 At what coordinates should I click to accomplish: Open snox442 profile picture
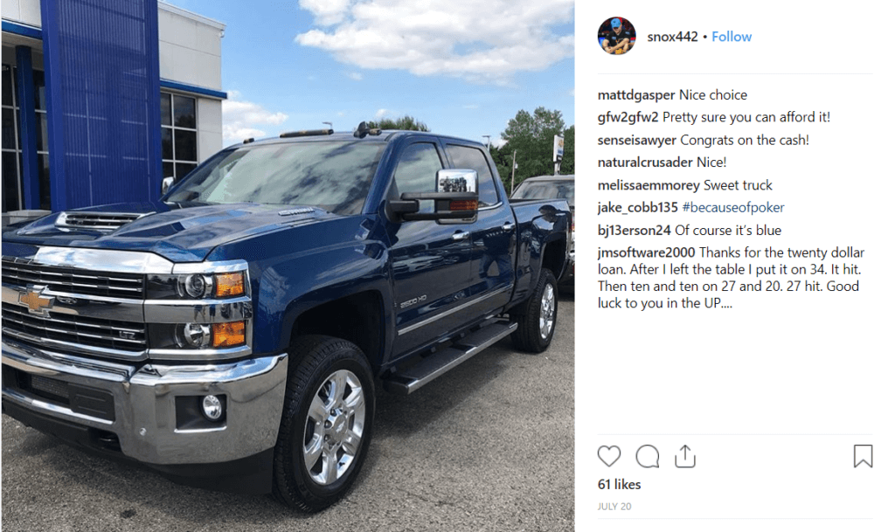point(616,36)
